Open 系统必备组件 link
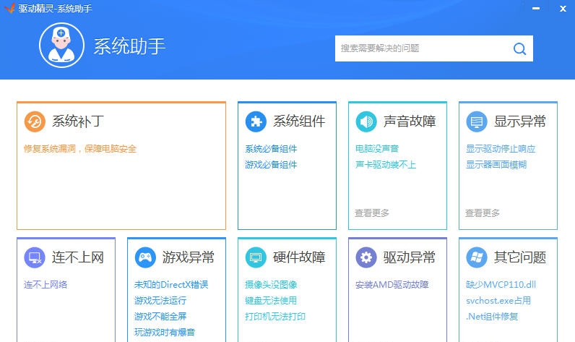The width and height of the screenshot is (575, 342). point(271,149)
